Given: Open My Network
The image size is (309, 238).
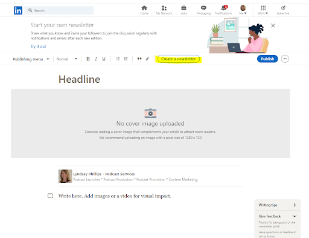Looking at the screenshot, I should pyautogui.click(x=164, y=10).
